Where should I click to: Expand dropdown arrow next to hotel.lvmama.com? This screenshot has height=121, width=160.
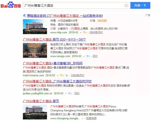click(x=58, y=76)
